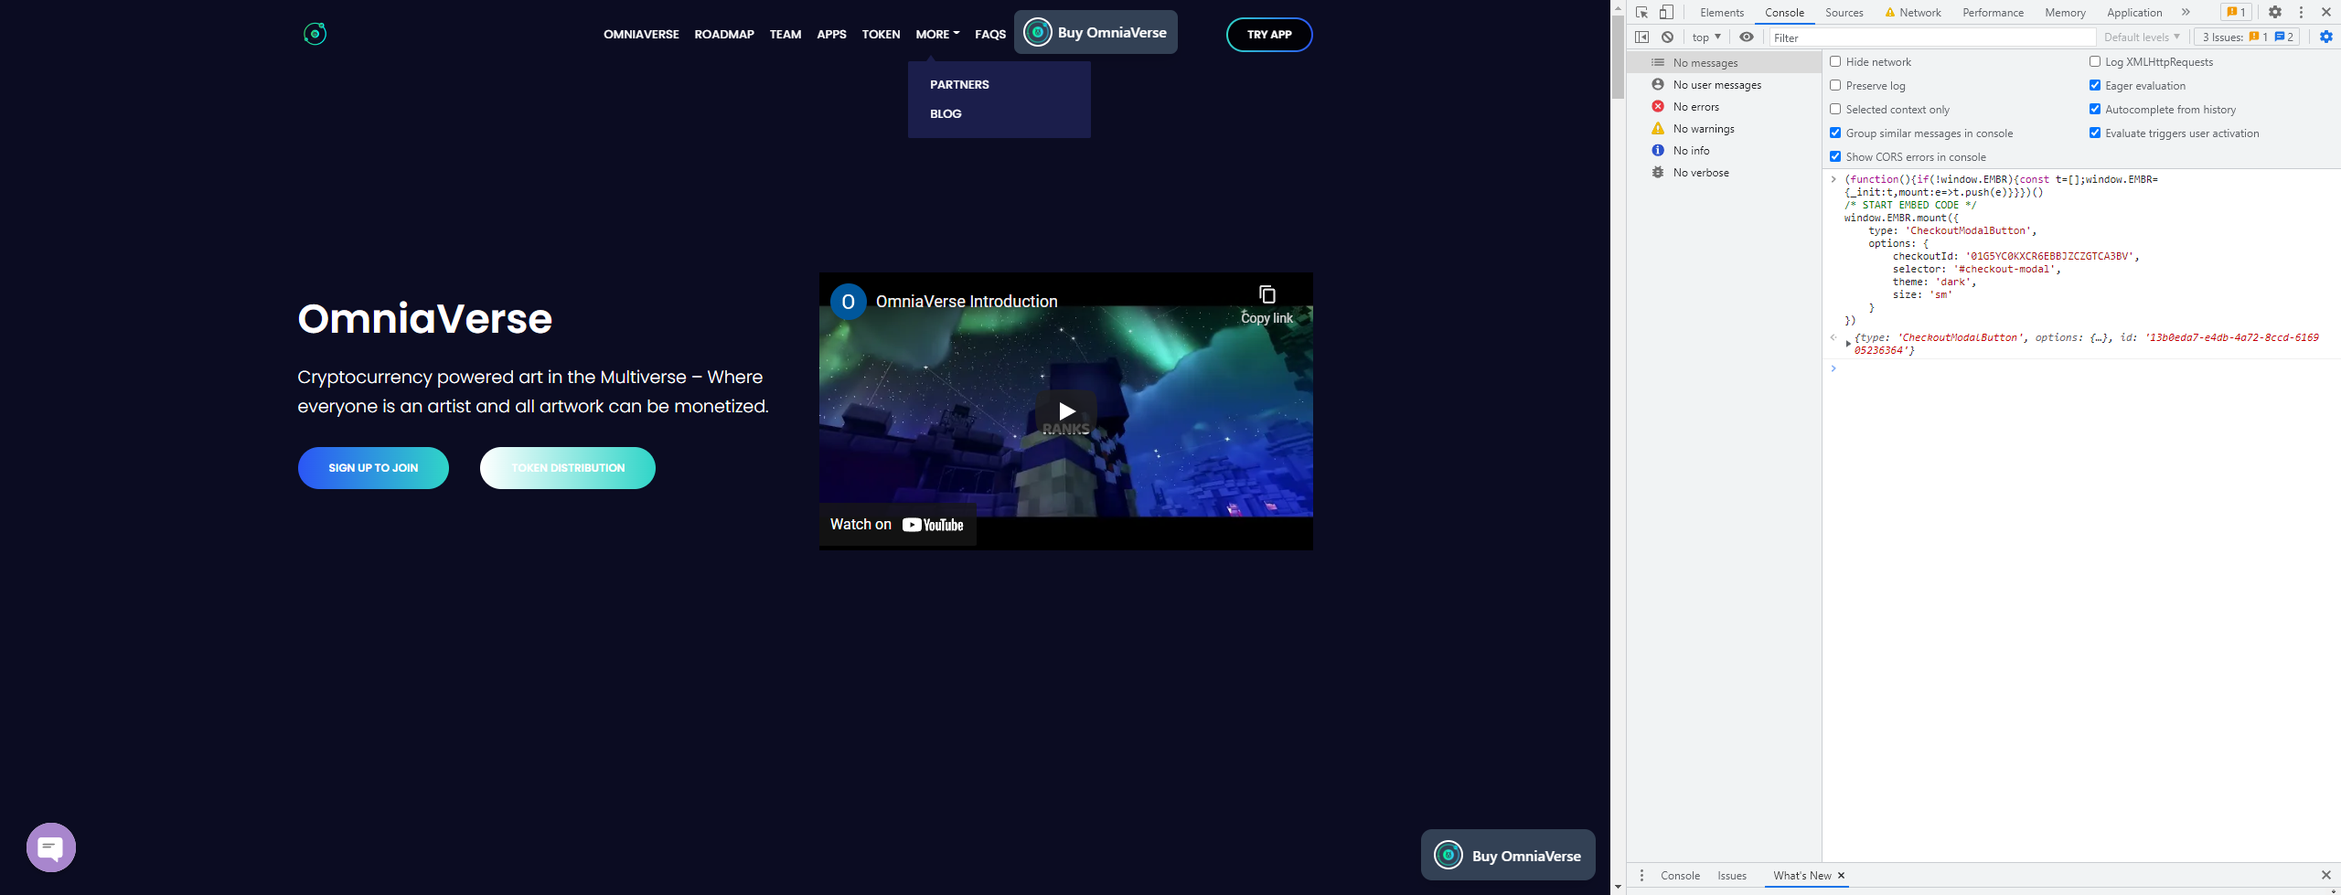Click the orange warning badge showing 1
The image size is (2341, 895).
[2236, 12]
